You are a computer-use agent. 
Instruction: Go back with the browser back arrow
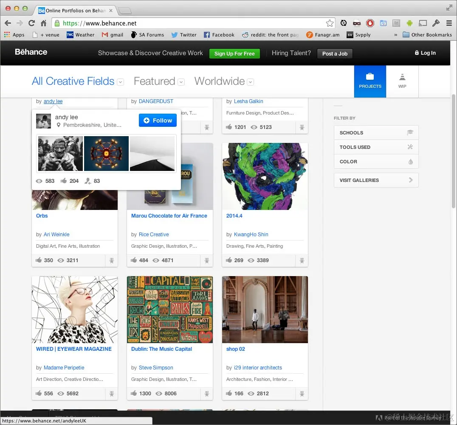[x=8, y=23]
